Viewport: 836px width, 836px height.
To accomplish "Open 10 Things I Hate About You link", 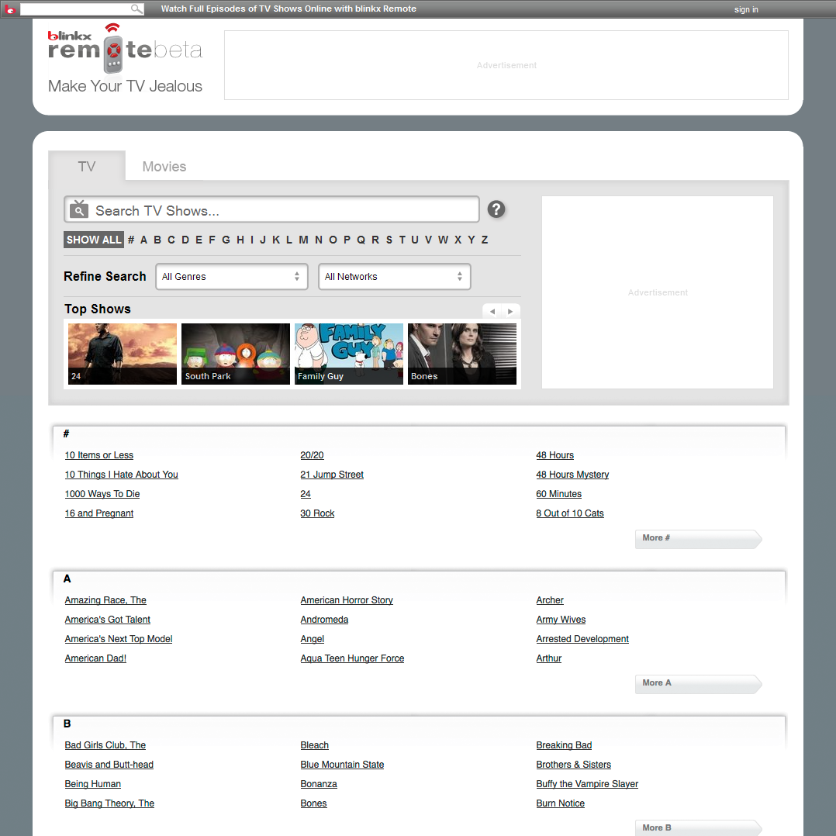I will click(x=122, y=475).
